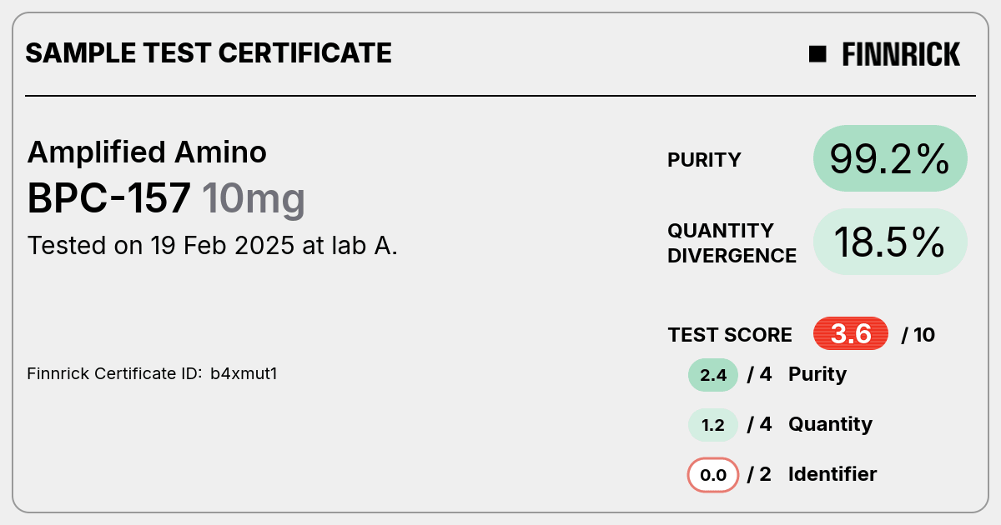Click the QUANTITY DIVERGENCE label

[x=732, y=242]
